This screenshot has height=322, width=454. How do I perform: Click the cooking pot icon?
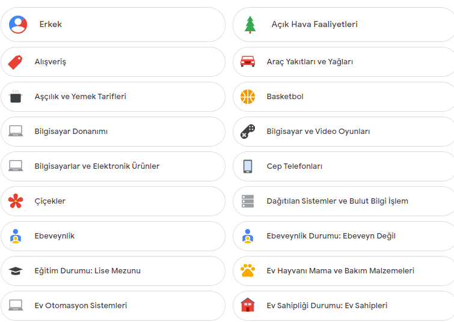16,97
